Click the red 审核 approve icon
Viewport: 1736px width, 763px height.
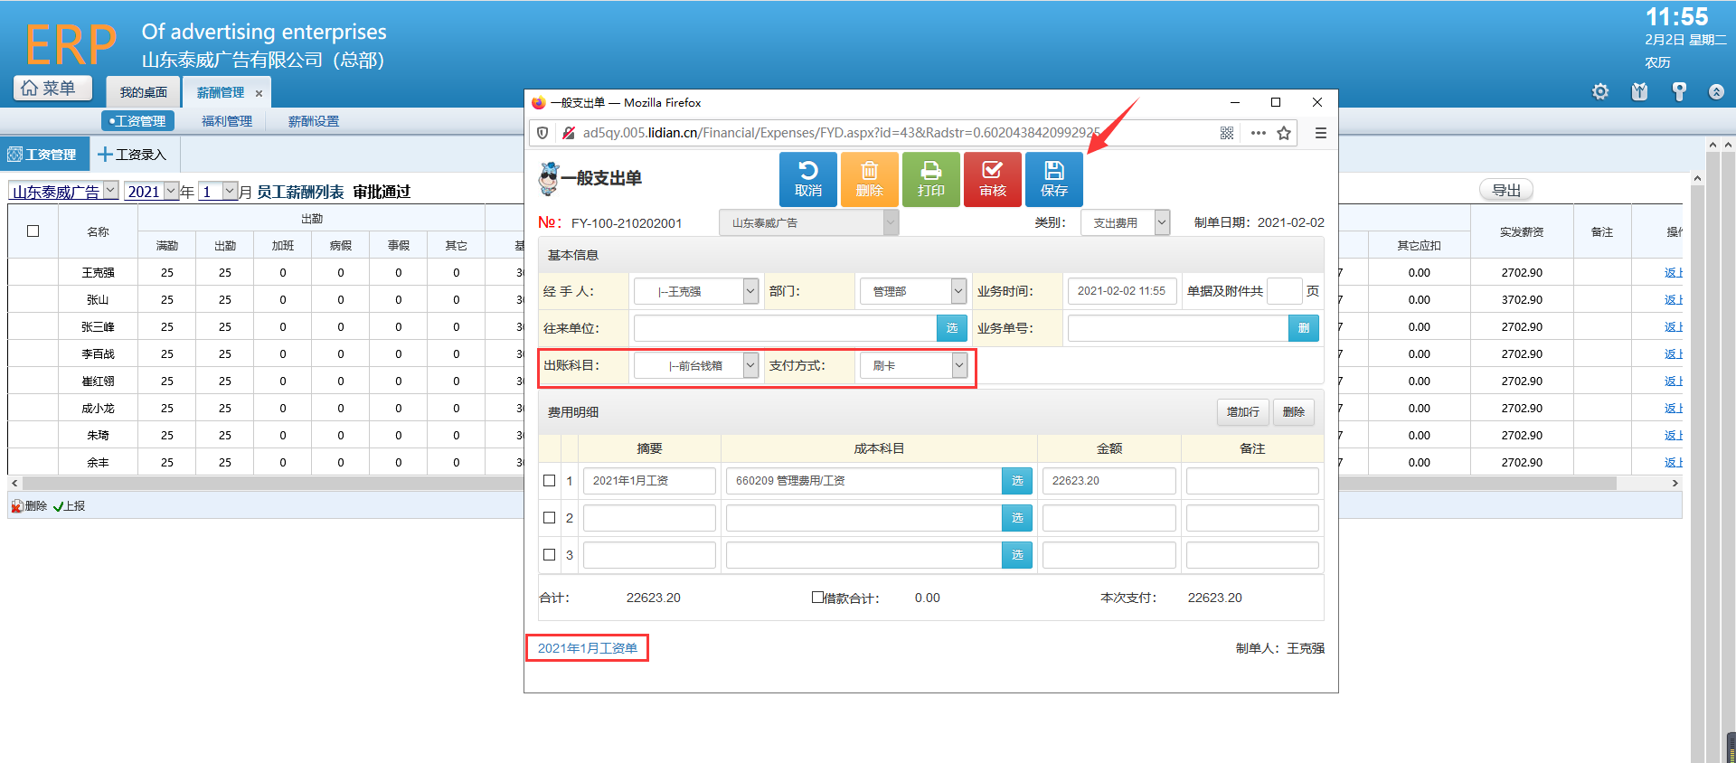click(993, 179)
